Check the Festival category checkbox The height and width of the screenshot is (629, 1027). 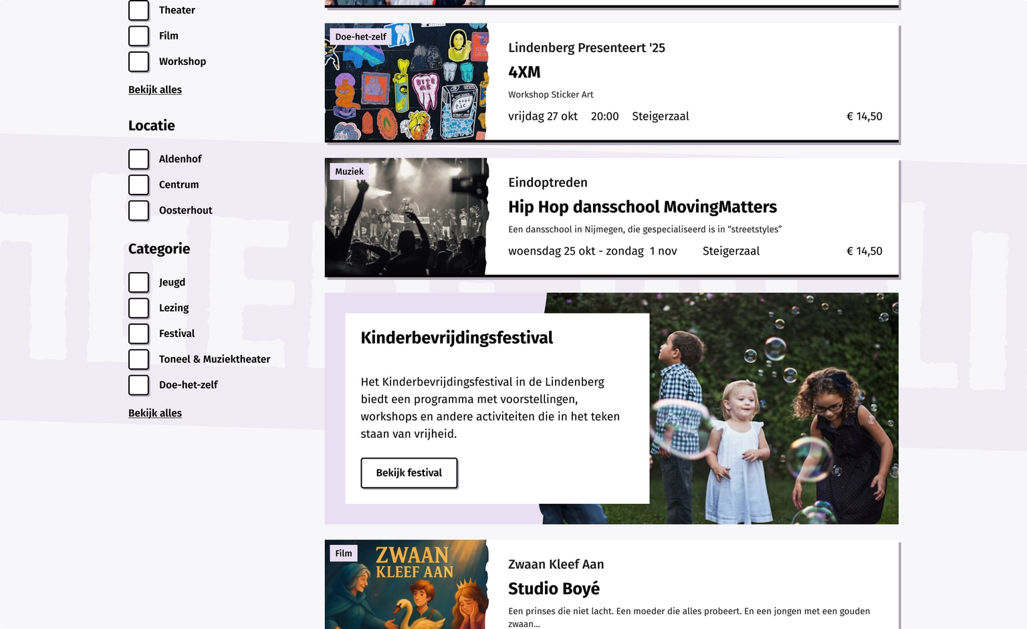coord(138,334)
